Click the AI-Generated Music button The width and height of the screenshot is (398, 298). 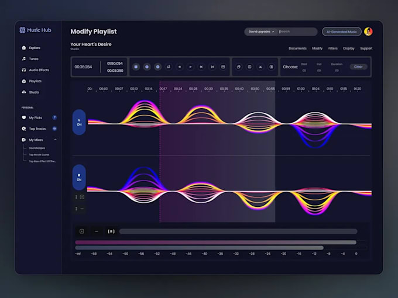[342, 32]
